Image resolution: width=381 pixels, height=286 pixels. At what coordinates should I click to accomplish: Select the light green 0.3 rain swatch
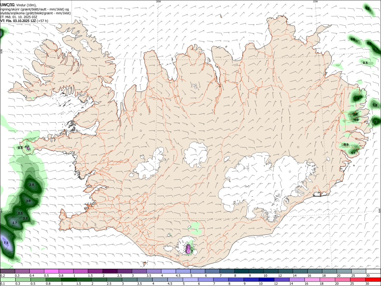tap(23, 279)
